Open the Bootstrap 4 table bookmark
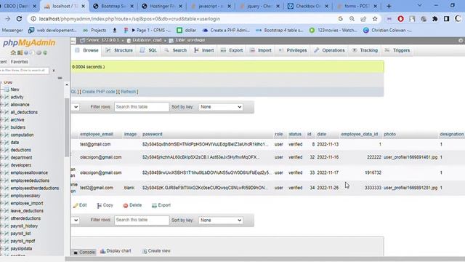The image size is (465, 262). click(x=279, y=30)
